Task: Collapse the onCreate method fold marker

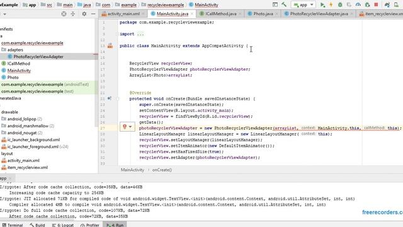Action: coord(118,98)
